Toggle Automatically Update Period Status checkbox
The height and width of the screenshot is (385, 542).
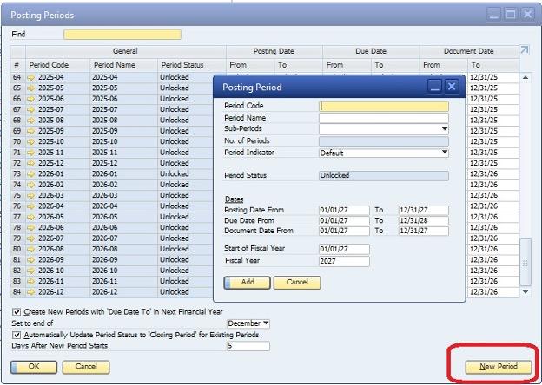pos(17,335)
